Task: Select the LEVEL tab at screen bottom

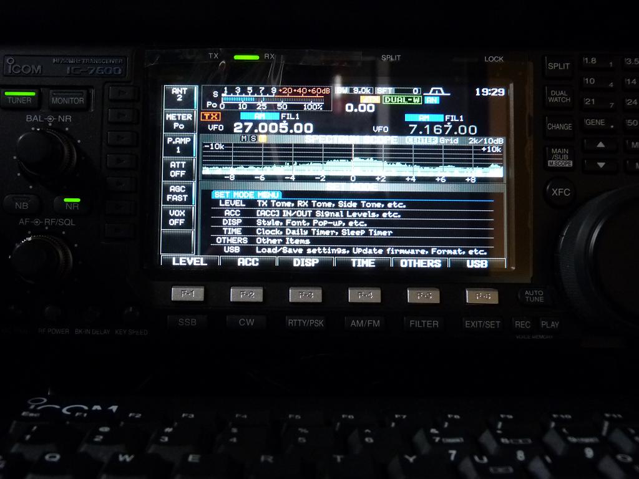Action: [x=190, y=261]
